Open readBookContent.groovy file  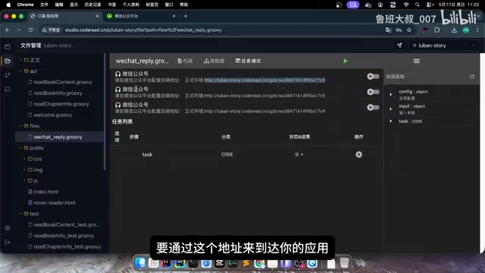pos(63,82)
